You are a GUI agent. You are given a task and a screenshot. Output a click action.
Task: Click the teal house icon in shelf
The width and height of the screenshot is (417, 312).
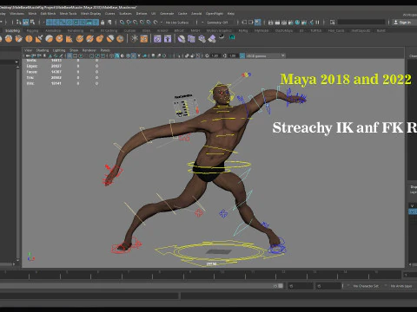pos(232,37)
